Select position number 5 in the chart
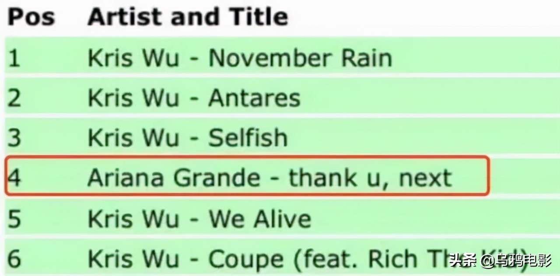The width and height of the screenshot is (560, 276). point(14,218)
